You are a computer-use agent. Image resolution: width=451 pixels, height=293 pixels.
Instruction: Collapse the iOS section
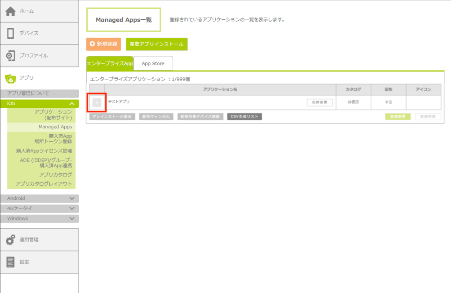pos(72,103)
